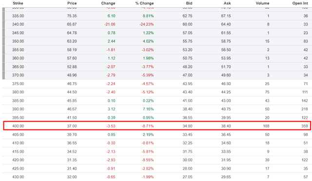Click the 27.05 bid value
The image size is (312, 181).
coord(187,177)
